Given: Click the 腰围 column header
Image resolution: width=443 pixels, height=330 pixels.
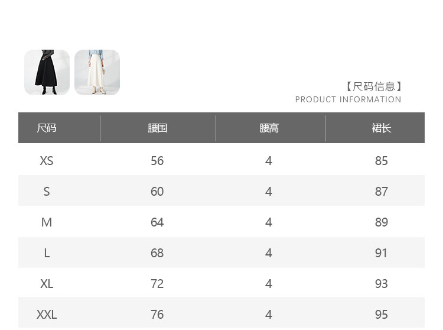Looking at the screenshot, I should (x=157, y=128).
